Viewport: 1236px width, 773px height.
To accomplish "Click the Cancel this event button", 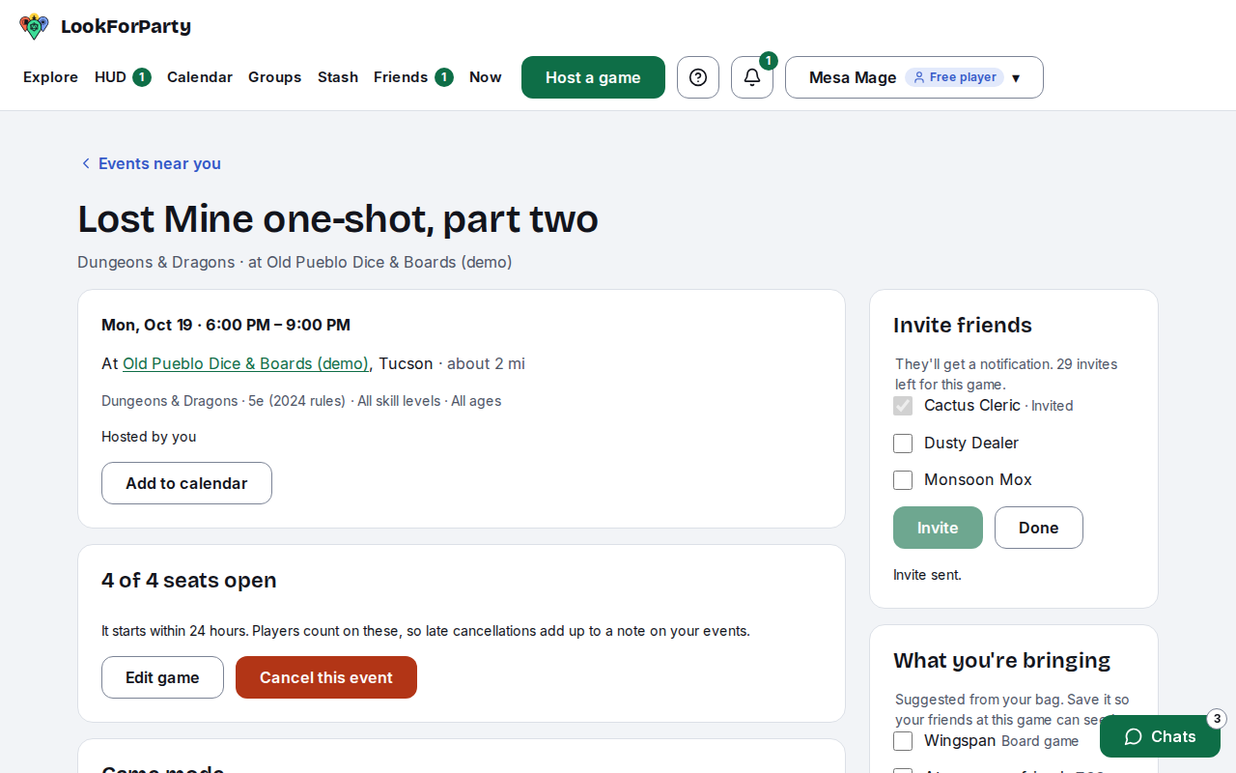I will (326, 677).
